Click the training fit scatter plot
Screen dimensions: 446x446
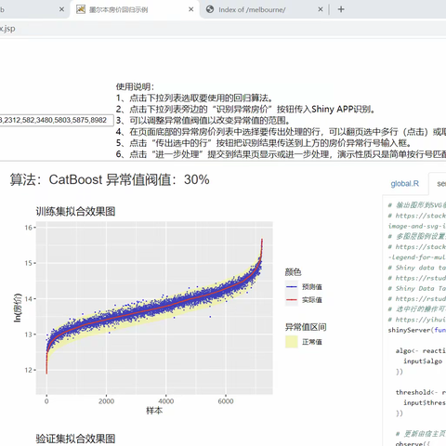154,308
